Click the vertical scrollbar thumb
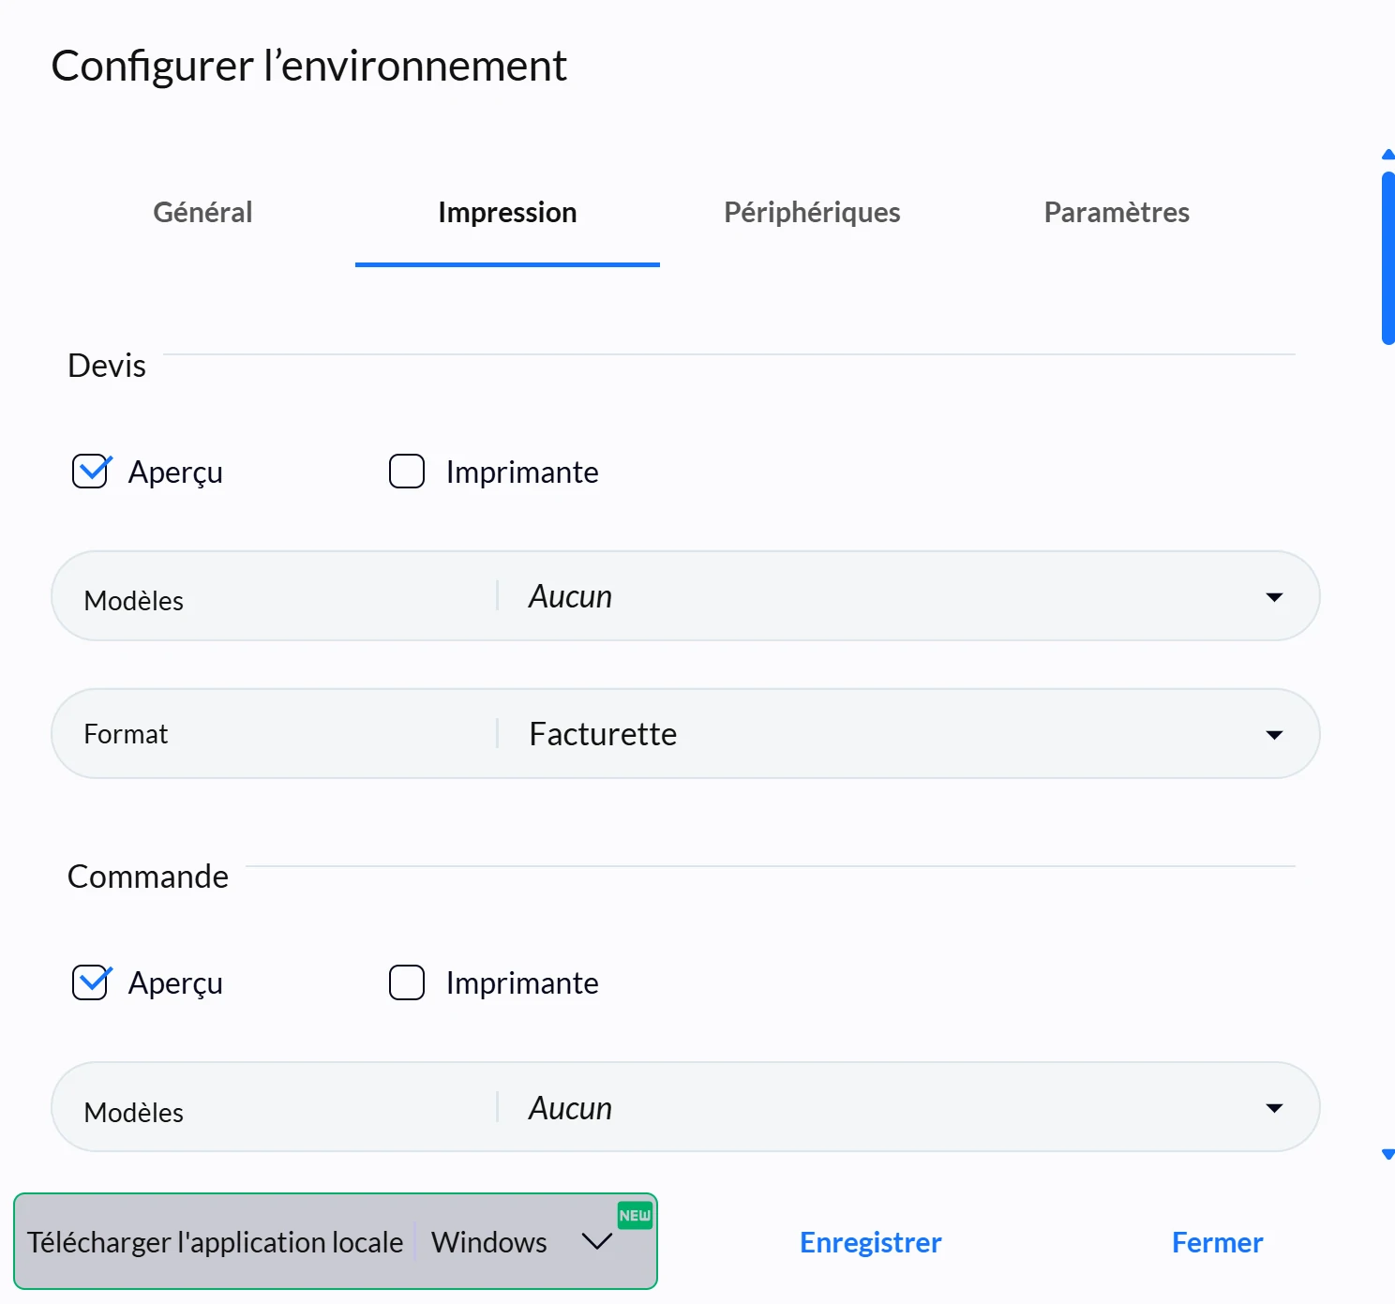 [1388, 258]
